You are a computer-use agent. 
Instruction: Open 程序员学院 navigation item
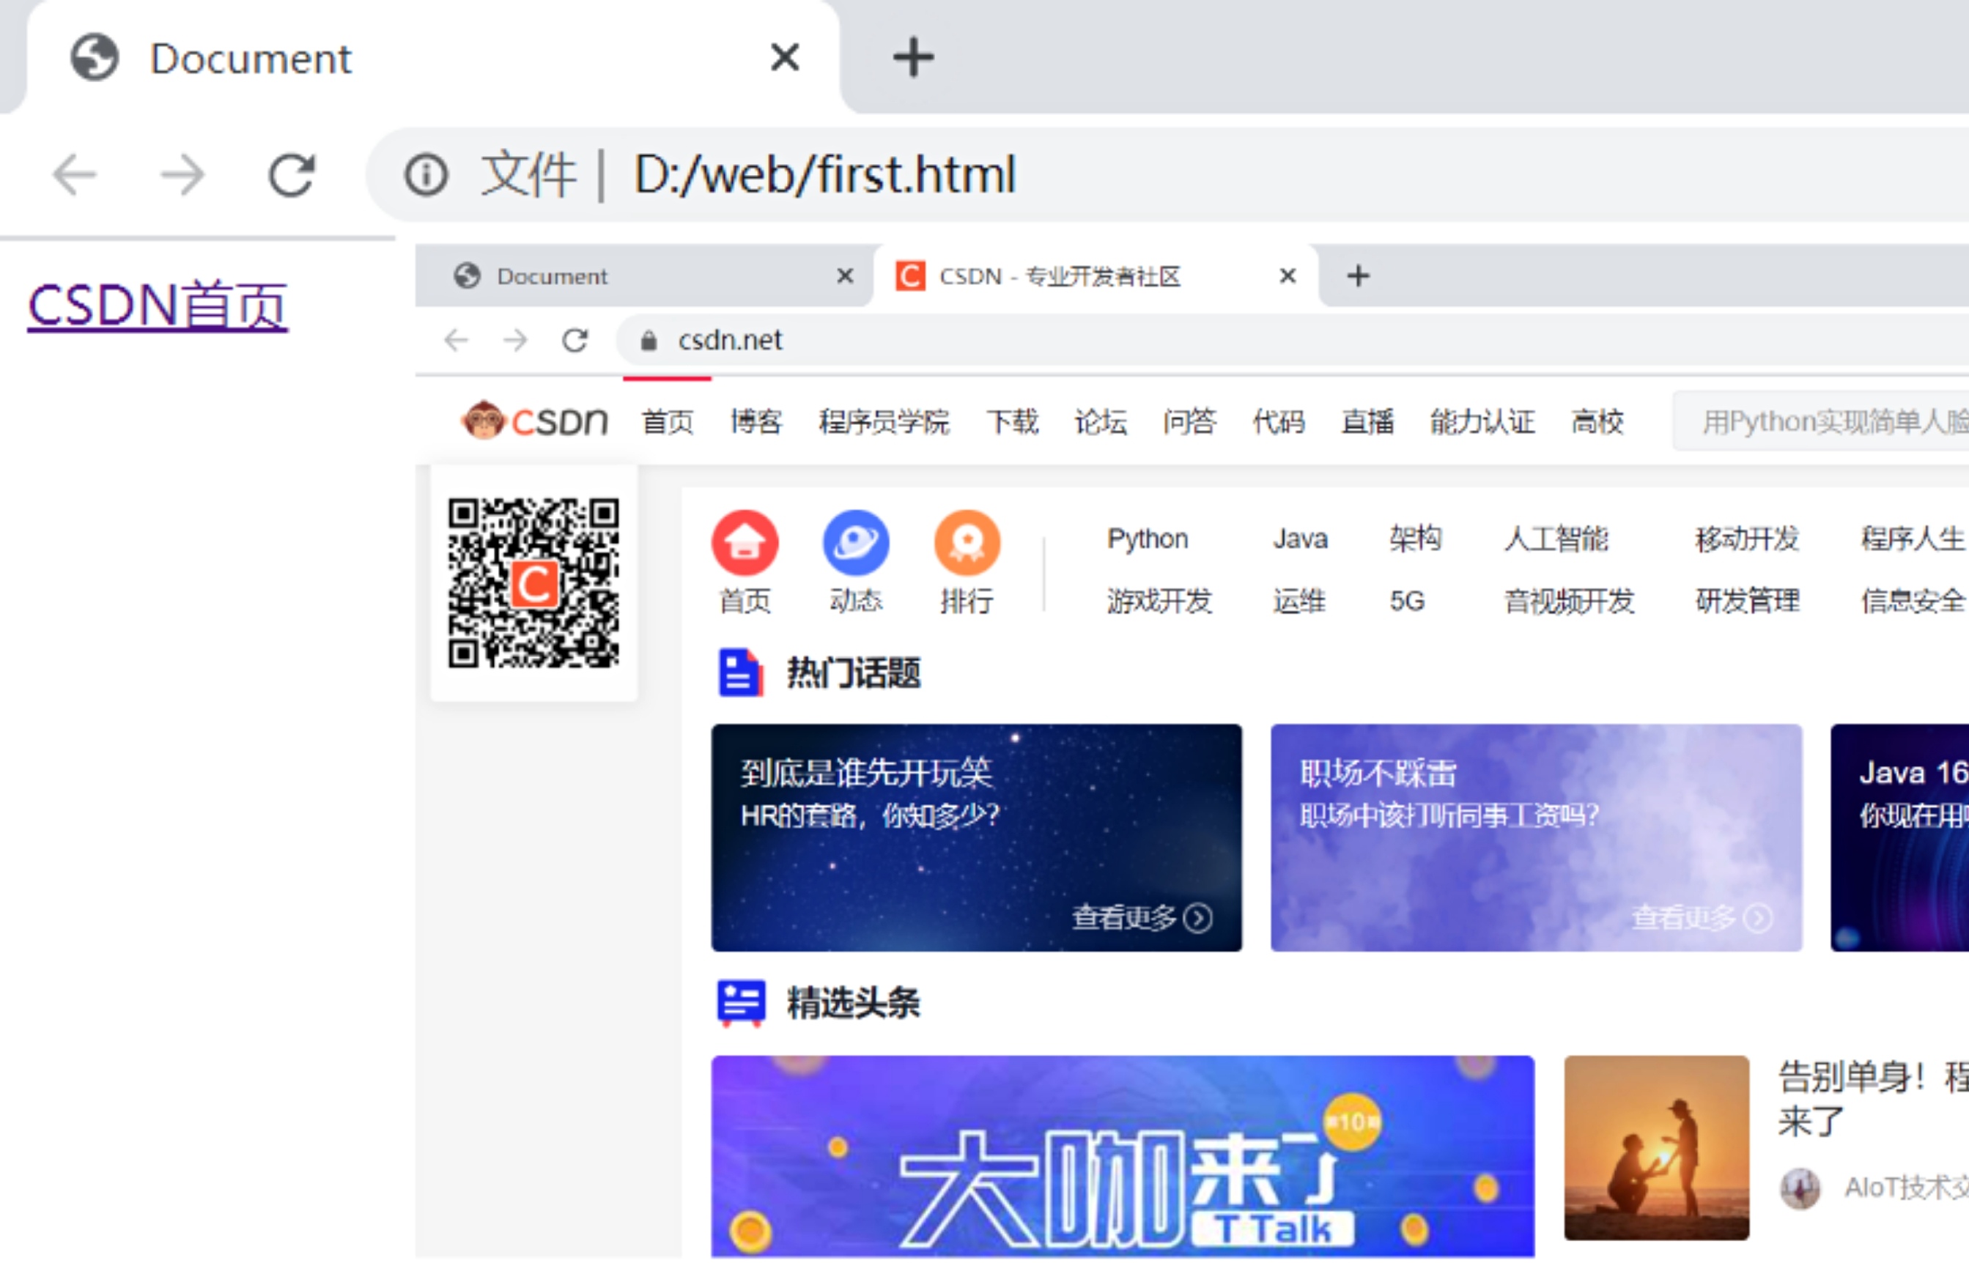[884, 421]
